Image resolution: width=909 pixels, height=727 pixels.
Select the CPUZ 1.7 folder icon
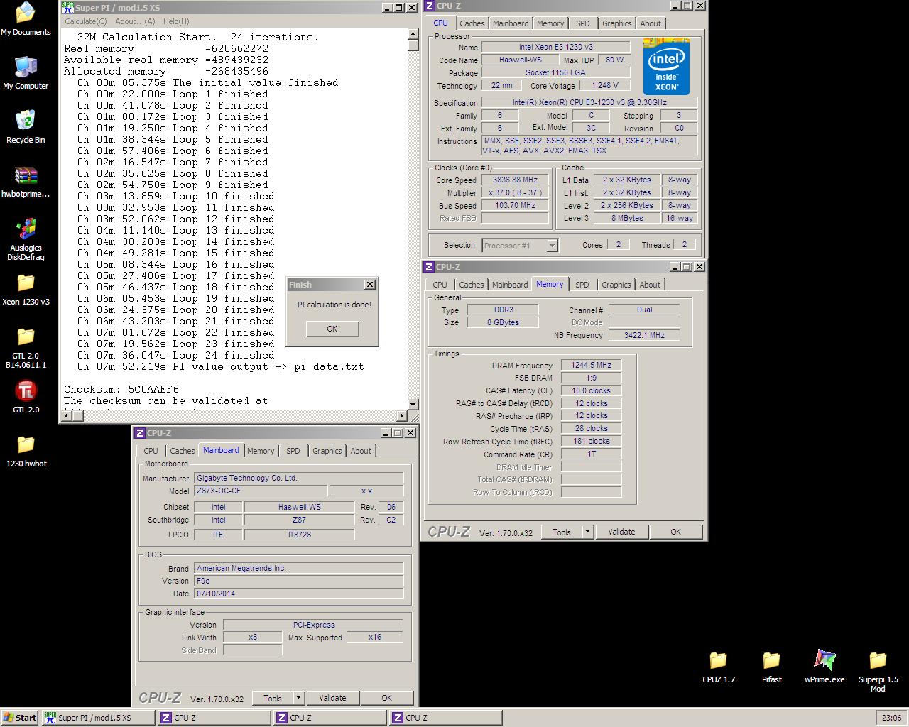pos(719,660)
